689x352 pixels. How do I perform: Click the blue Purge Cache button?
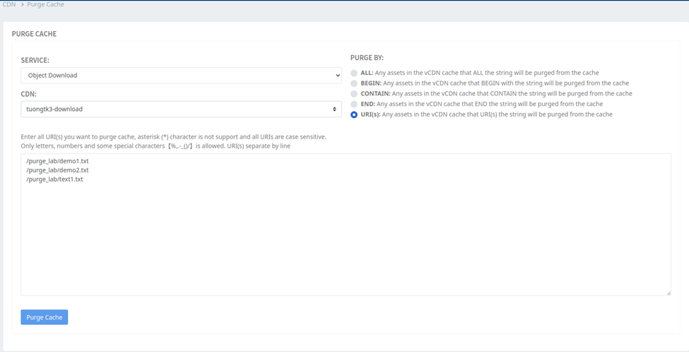coord(45,317)
